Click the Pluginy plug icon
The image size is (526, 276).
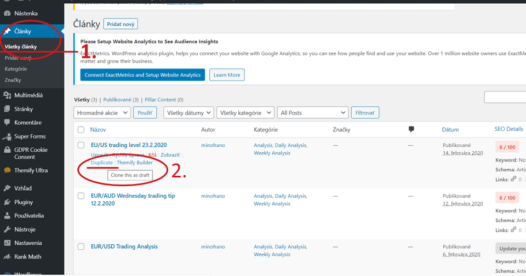(7, 202)
